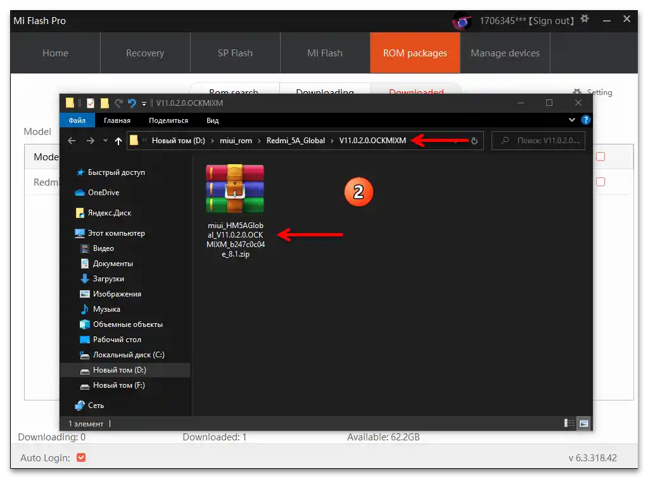This screenshot has width=648, height=479.
Task: Select Локальный диск (C:)
Action: [x=122, y=355]
